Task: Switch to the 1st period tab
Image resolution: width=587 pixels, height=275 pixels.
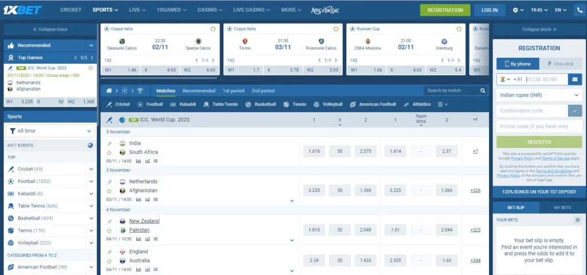Action: click(x=233, y=91)
